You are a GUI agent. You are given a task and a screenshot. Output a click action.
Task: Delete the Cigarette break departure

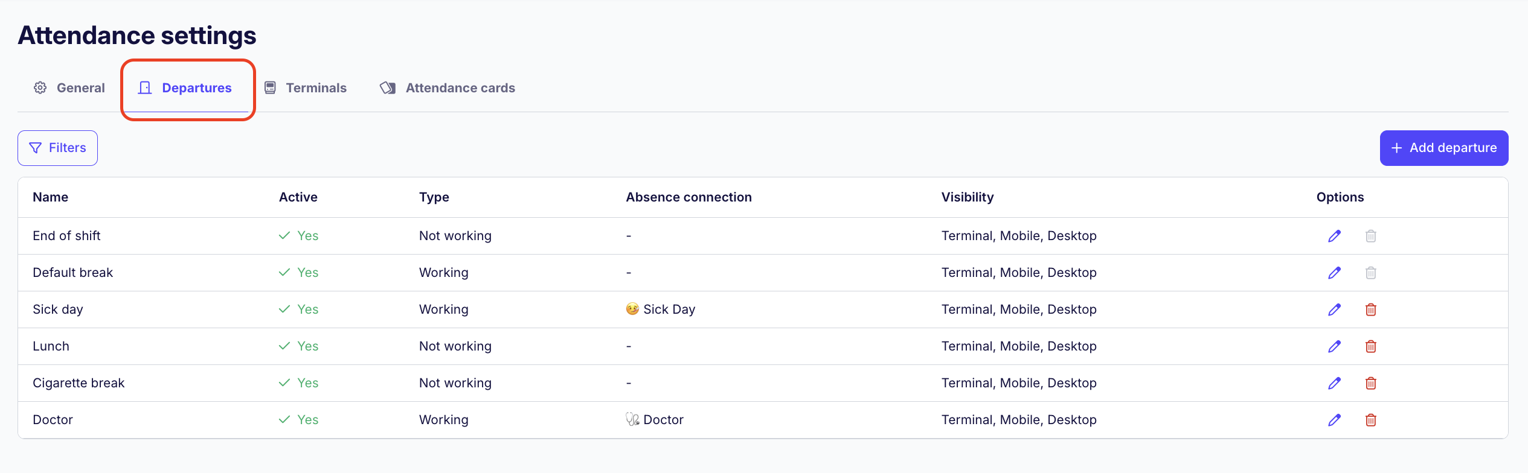(x=1370, y=383)
